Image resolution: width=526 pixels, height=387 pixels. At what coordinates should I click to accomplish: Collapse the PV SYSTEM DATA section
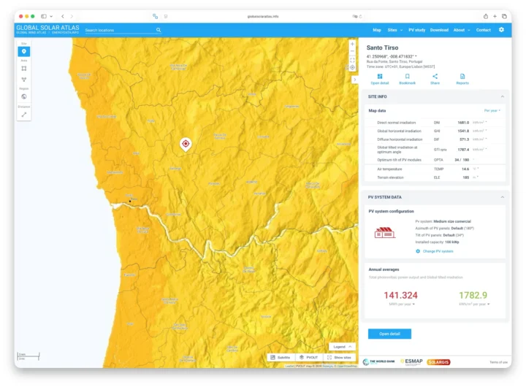[x=502, y=197]
